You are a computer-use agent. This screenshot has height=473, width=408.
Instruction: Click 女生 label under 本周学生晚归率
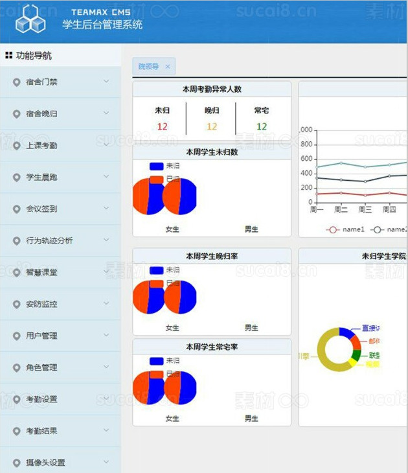(x=172, y=328)
